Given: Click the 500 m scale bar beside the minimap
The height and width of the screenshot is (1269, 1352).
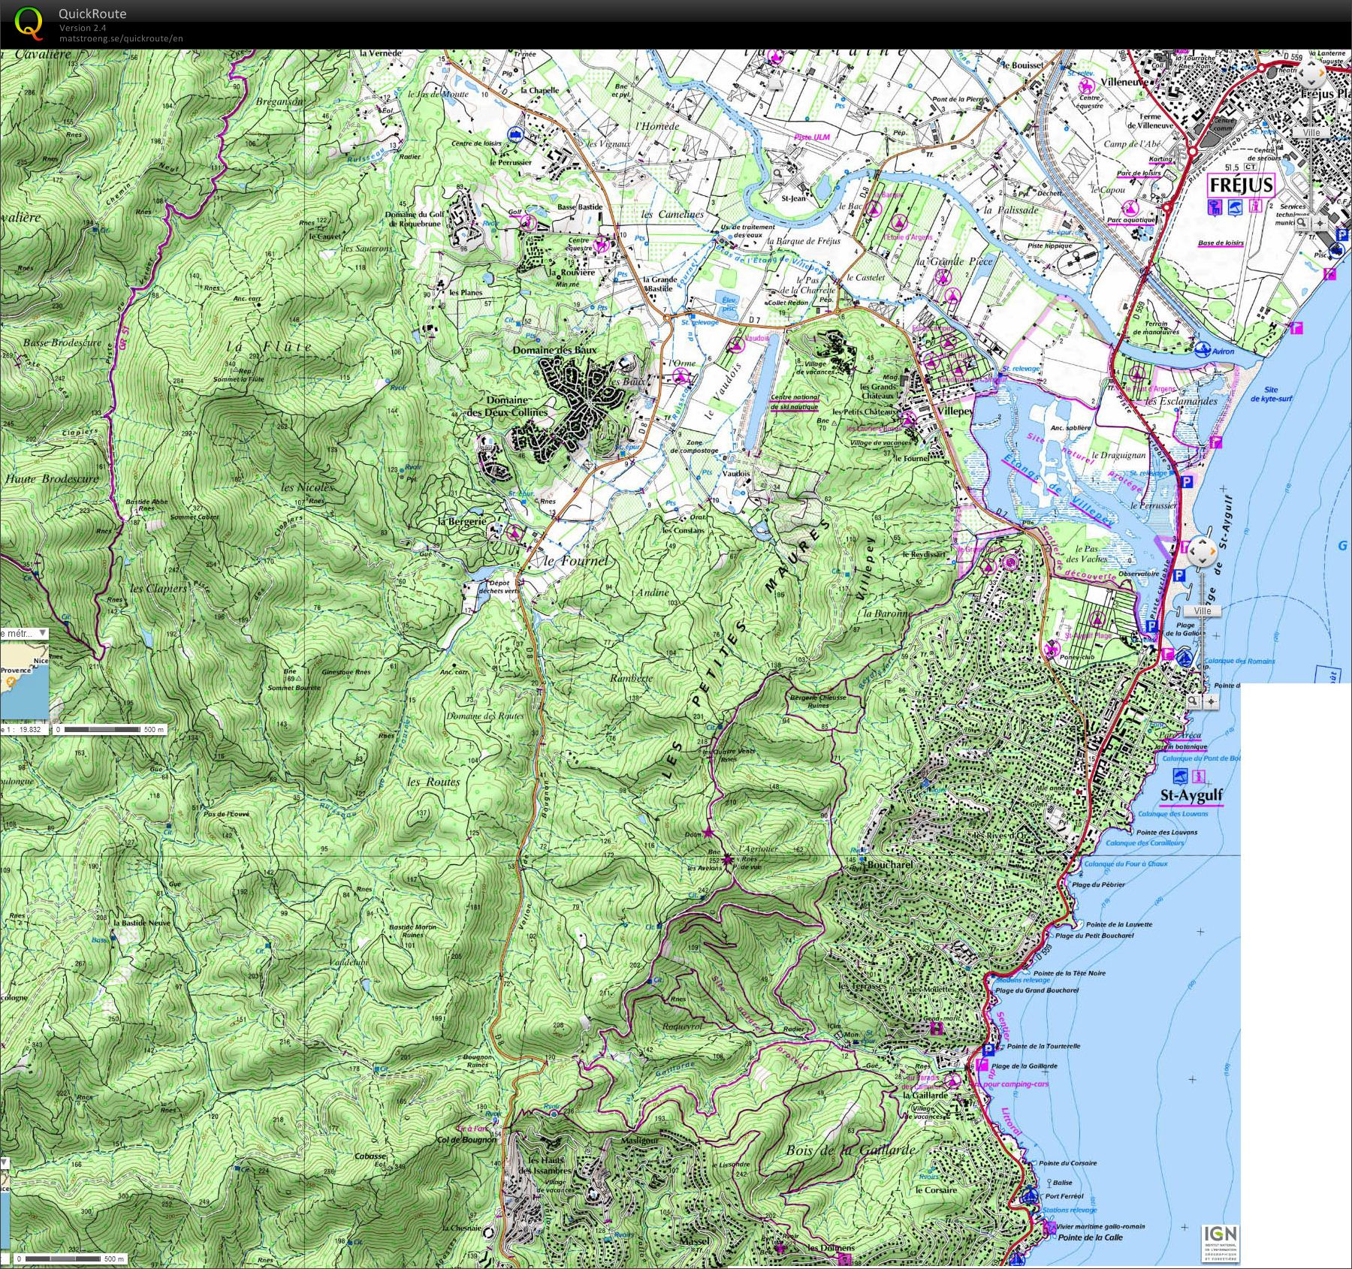Looking at the screenshot, I should coord(110,729).
